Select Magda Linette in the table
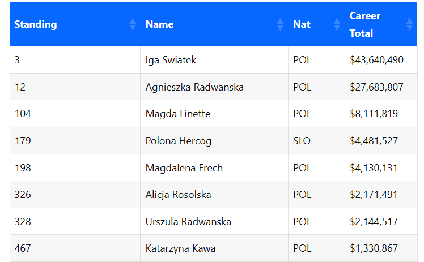The width and height of the screenshot is (424, 262). point(178,114)
